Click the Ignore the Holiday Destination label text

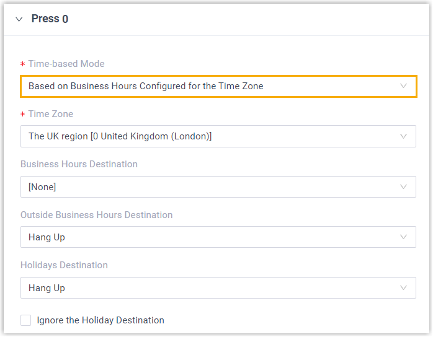click(100, 320)
